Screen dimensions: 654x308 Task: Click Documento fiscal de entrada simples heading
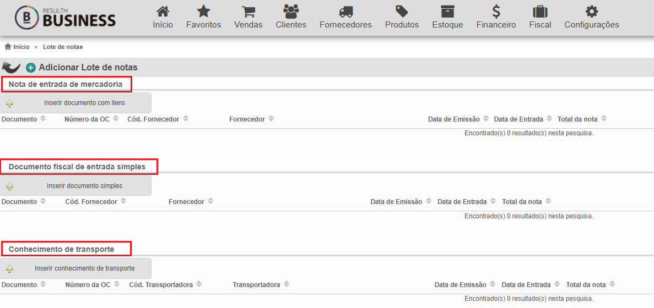click(77, 167)
